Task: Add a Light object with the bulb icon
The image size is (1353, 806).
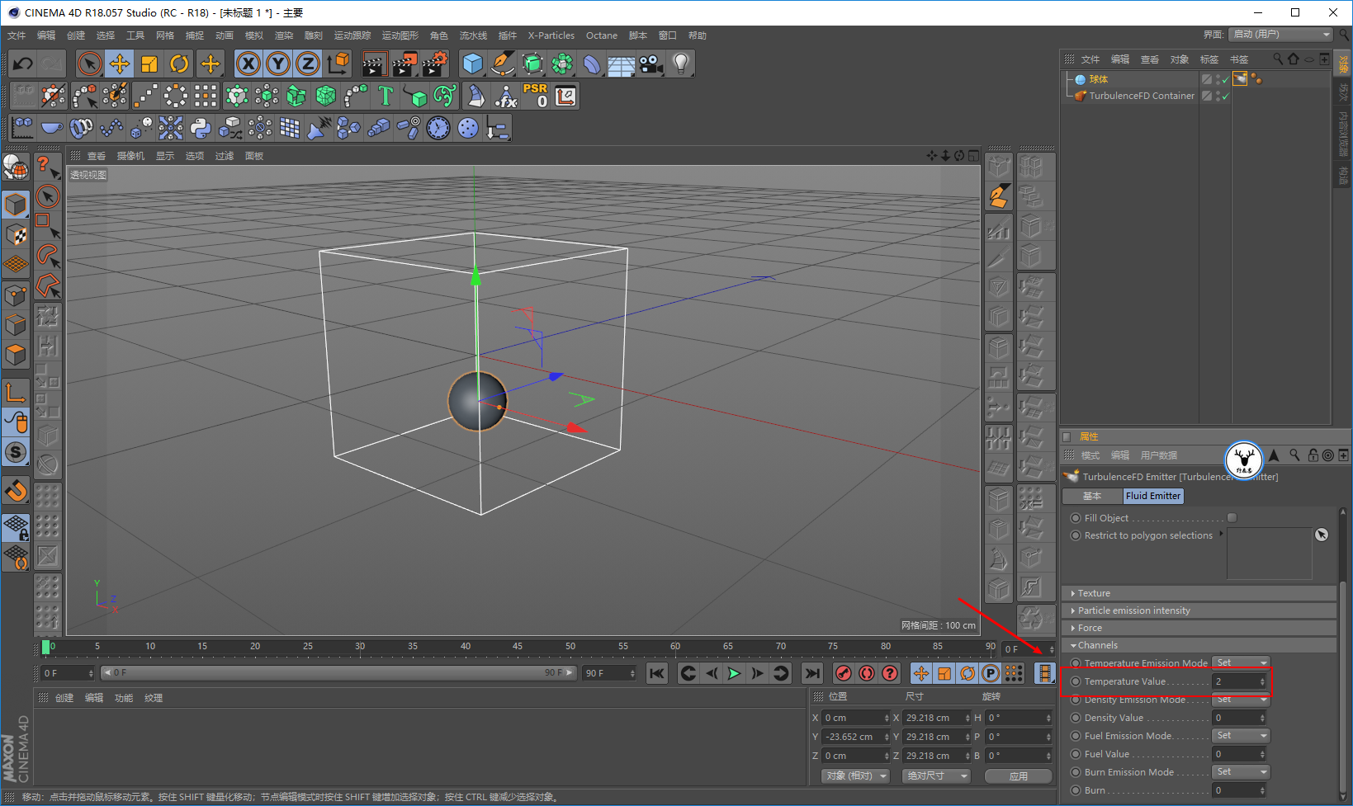Action: 681,64
